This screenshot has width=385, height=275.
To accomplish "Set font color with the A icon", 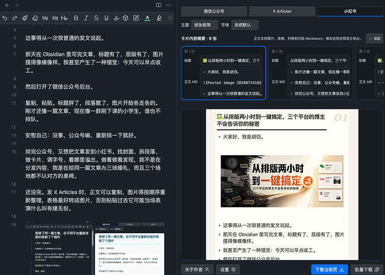I will 147,18.
